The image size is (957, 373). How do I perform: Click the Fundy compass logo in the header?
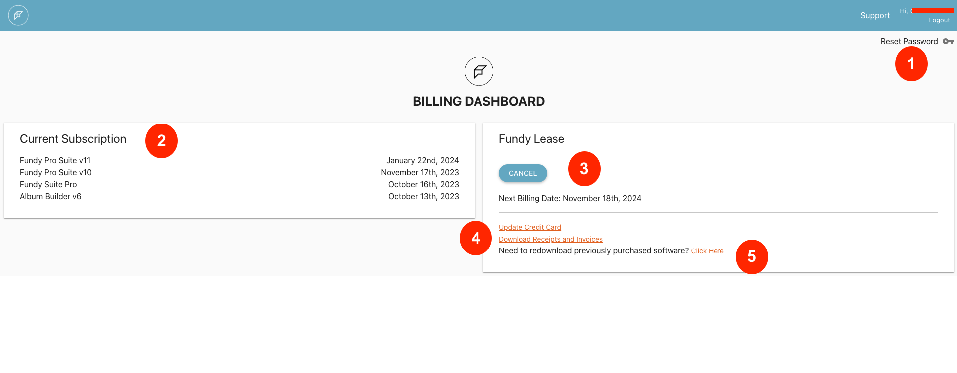coord(18,15)
